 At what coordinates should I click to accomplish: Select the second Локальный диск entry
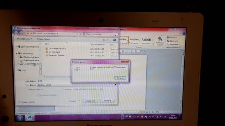[x=31, y=60]
